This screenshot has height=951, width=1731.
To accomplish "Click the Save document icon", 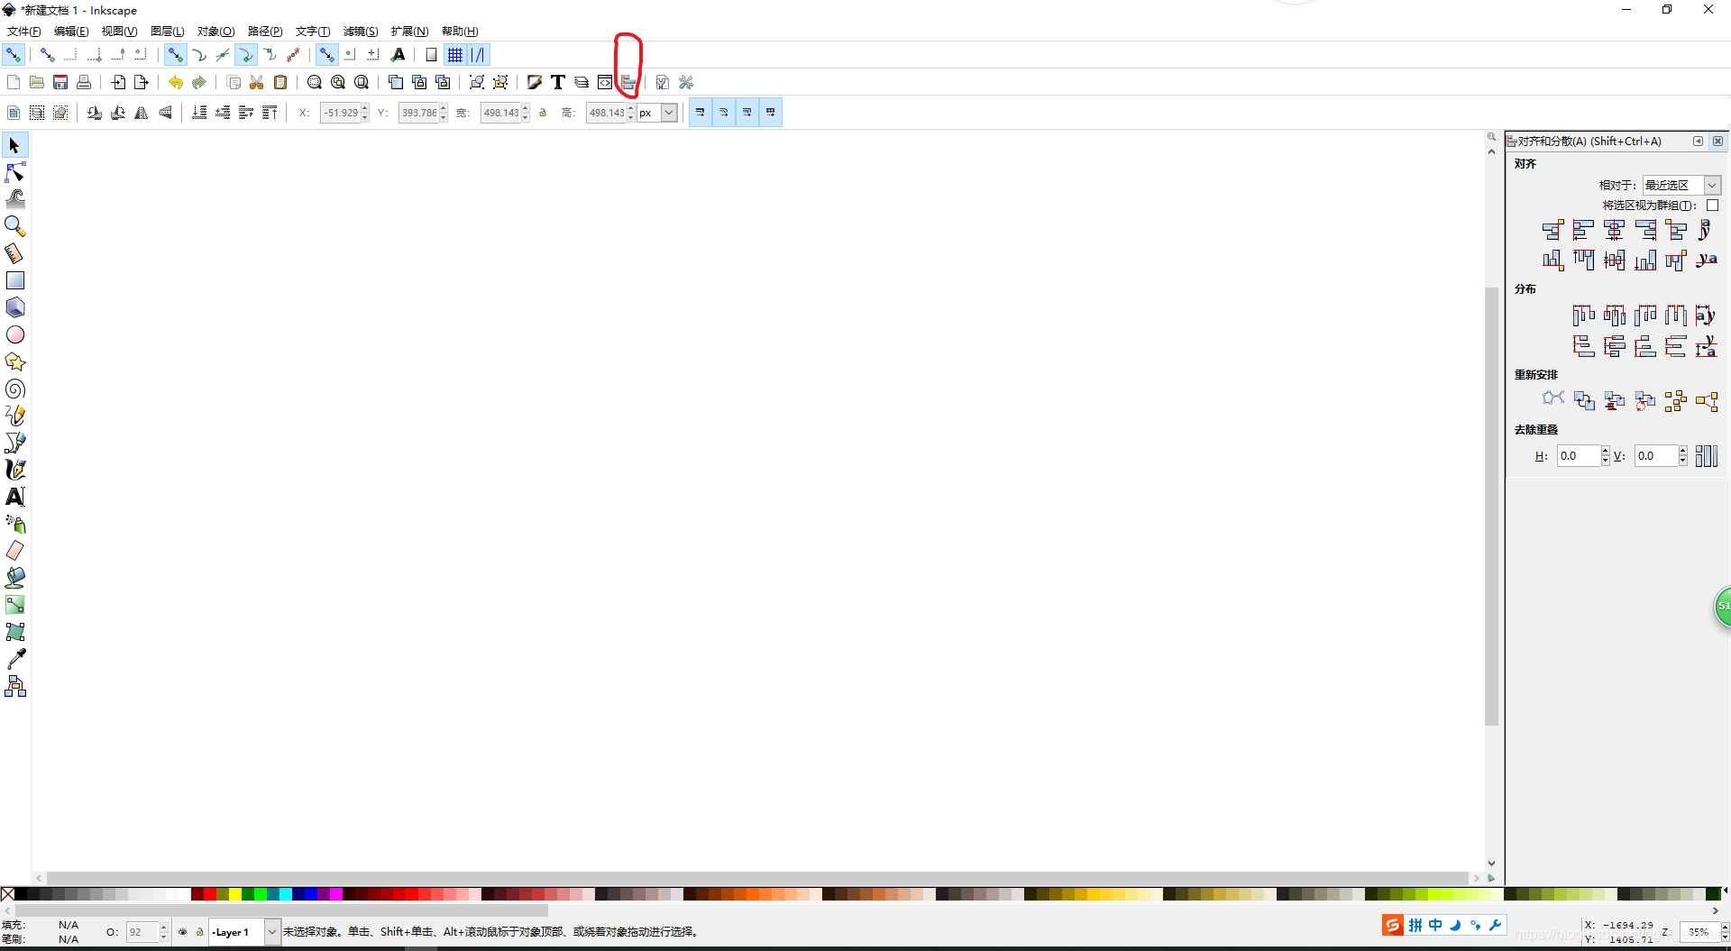I will (x=60, y=82).
